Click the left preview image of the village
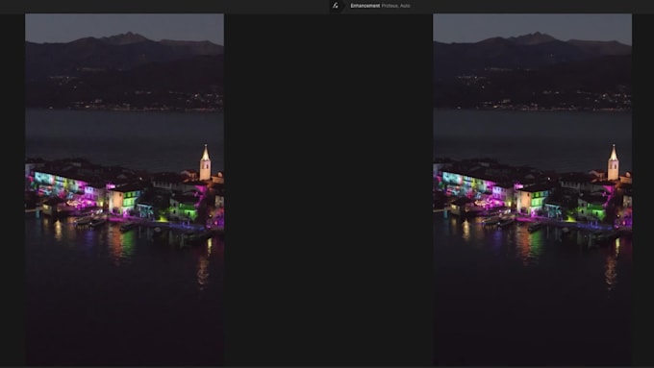This screenshot has width=654, height=368. click(x=125, y=189)
